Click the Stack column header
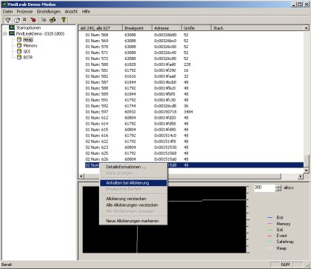311x269 pixels. coord(257,28)
